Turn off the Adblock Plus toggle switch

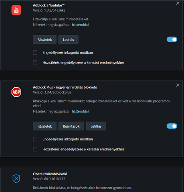[x=172, y=126]
